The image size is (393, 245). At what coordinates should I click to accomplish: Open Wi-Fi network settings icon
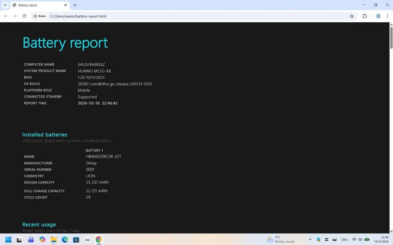tap(354, 240)
